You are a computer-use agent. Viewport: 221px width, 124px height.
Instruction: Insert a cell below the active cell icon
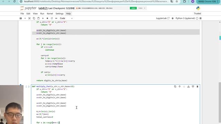(193, 86)
